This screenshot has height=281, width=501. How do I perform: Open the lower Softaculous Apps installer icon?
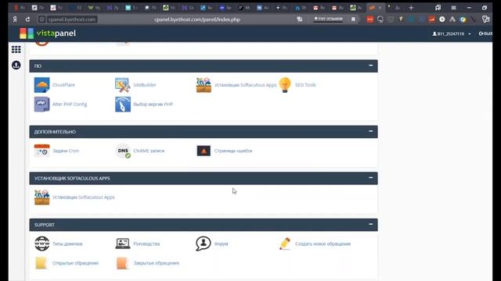click(x=41, y=197)
